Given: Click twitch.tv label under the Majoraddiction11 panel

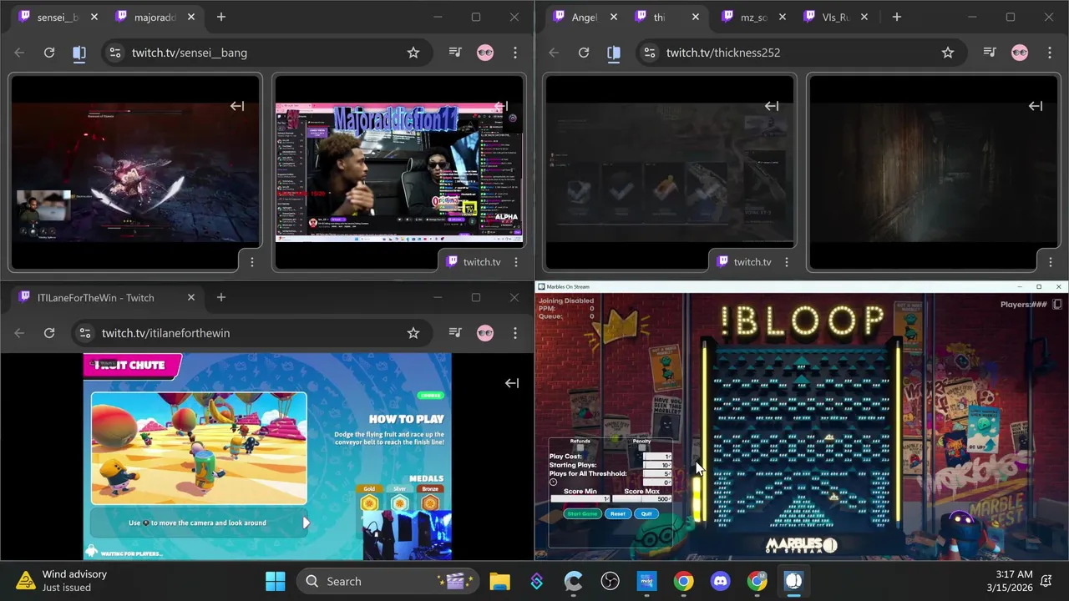Looking at the screenshot, I should pos(482,262).
